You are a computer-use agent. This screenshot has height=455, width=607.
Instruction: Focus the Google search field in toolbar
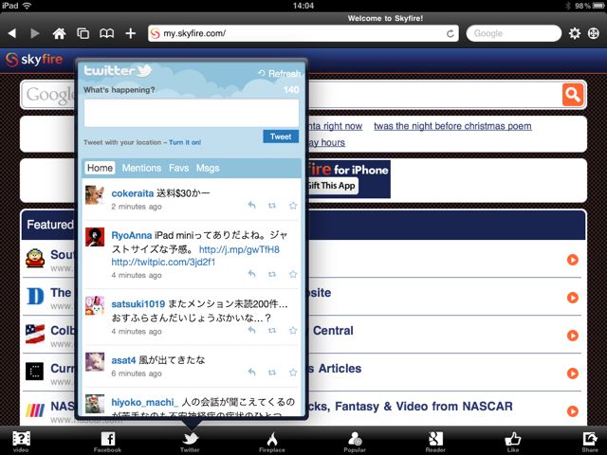(x=514, y=34)
